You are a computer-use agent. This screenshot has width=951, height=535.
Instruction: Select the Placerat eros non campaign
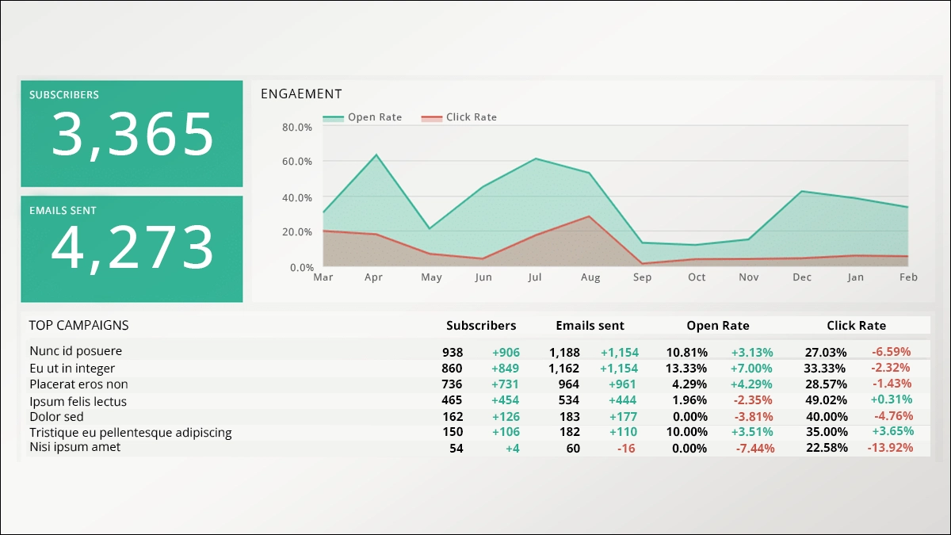tap(78, 384)
